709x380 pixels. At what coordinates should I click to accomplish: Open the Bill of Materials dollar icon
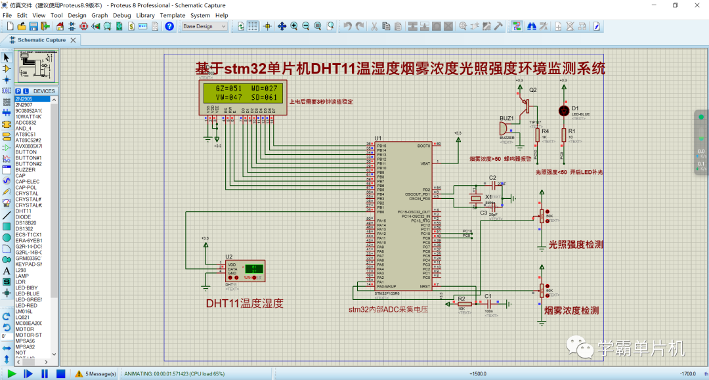131,27
